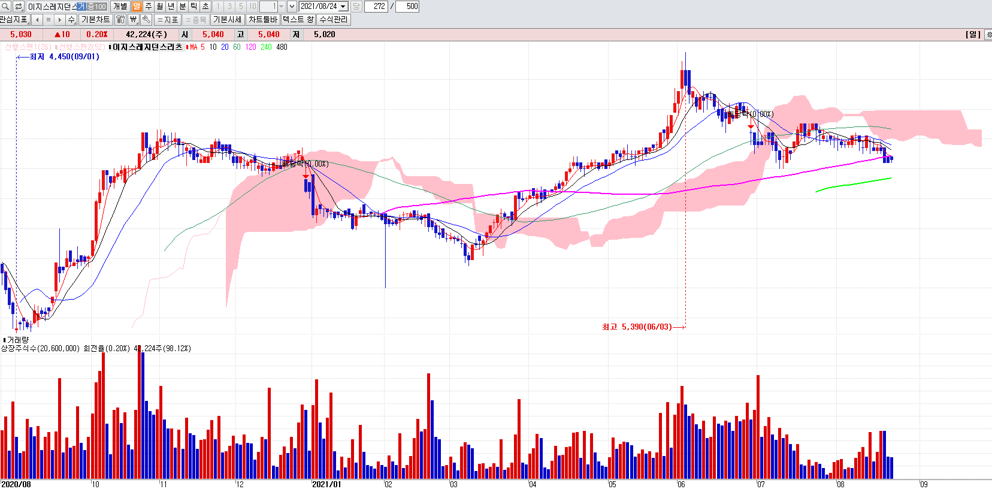Viewport: 992px width, 489px height.
Task: Select the 이지스레지던스리츠 legend label
Action: 147,47
